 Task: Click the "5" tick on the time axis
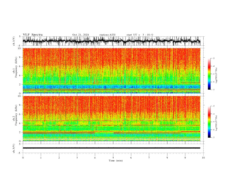click(113, 158)
